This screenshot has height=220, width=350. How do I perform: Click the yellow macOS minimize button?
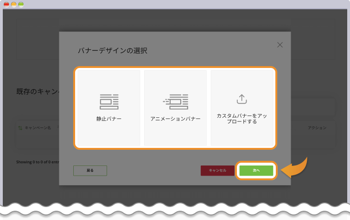(14, 4)
